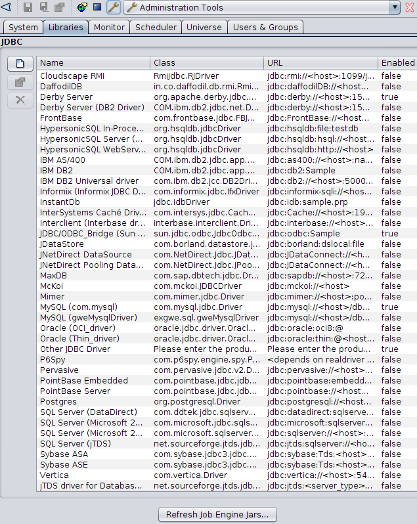Sort by the URL column header
This screenshot has height=524, width=417.
tap(320, 63)
